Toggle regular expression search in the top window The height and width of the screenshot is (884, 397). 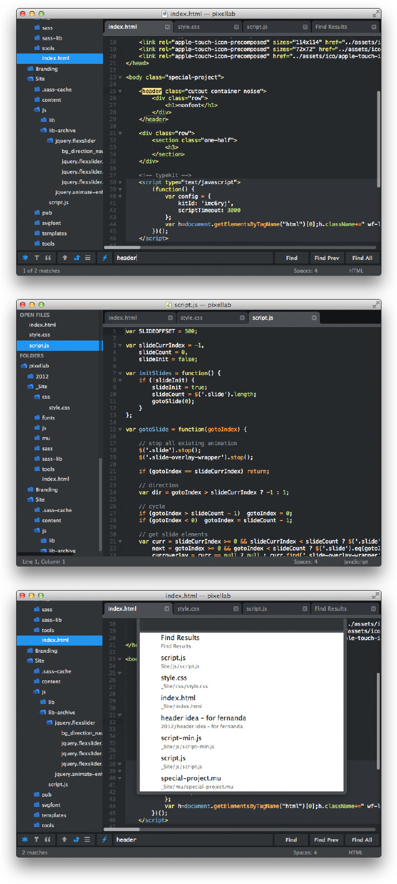tap(25, 258)
